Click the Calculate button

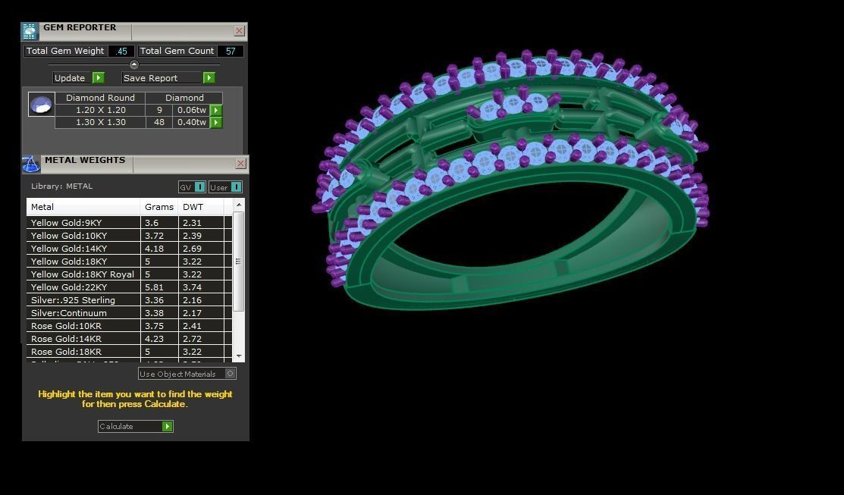pos(136,427)
